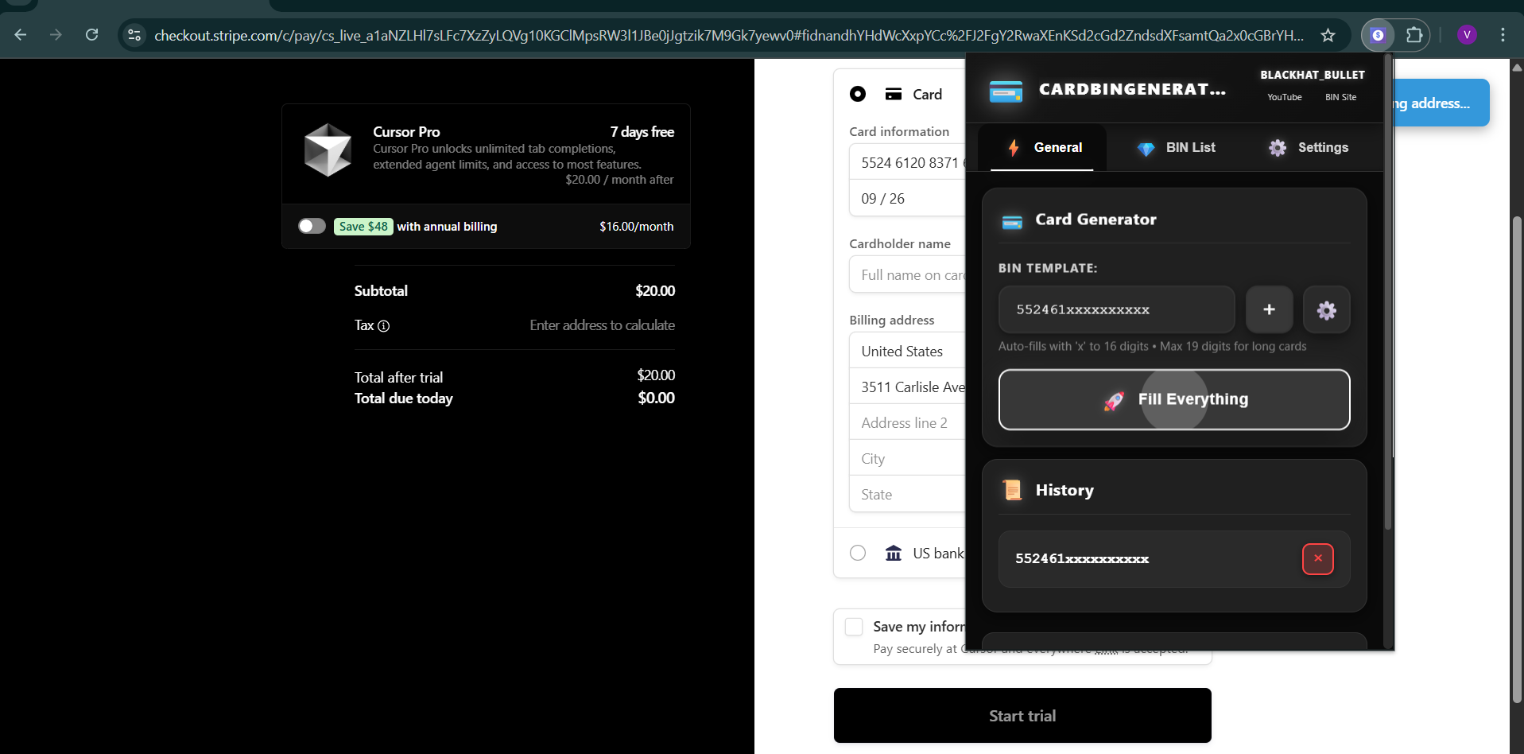Open the Chrome three-dot menu

point(1503,35)
